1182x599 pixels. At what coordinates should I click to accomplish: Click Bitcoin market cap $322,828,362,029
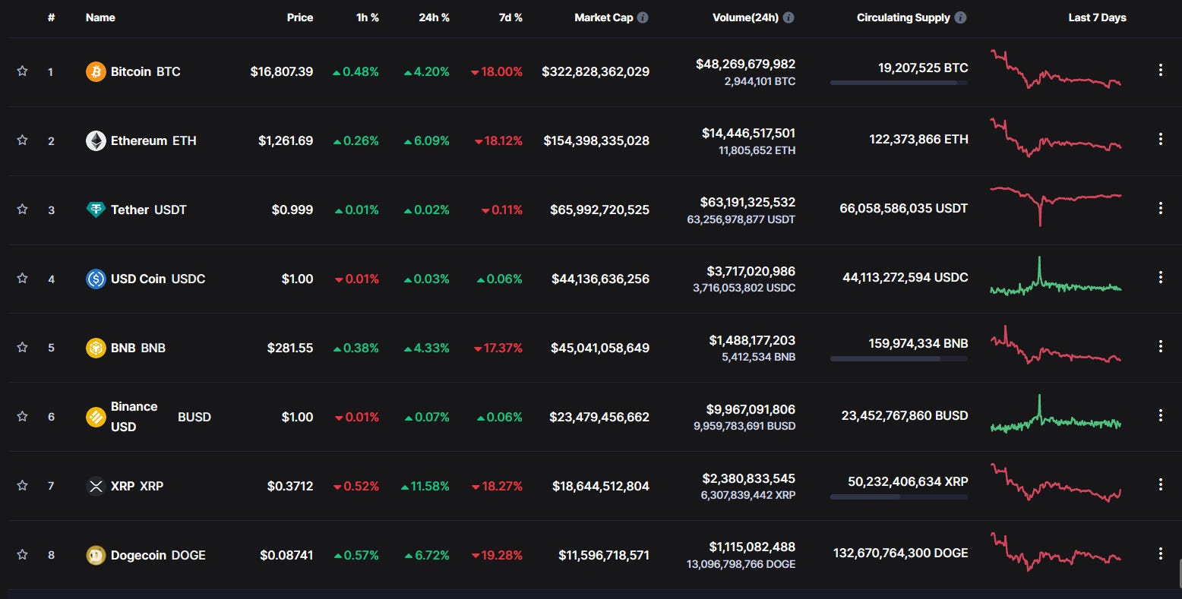[x=596, y=71]
